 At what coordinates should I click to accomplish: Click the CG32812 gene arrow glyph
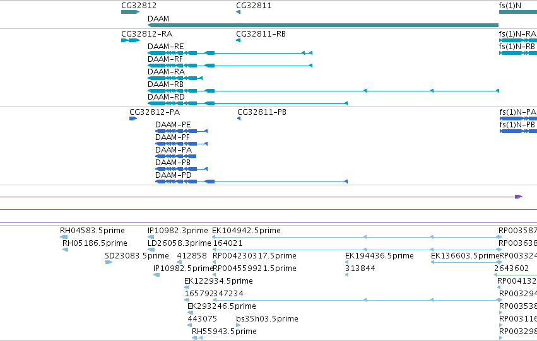(130, 13)
